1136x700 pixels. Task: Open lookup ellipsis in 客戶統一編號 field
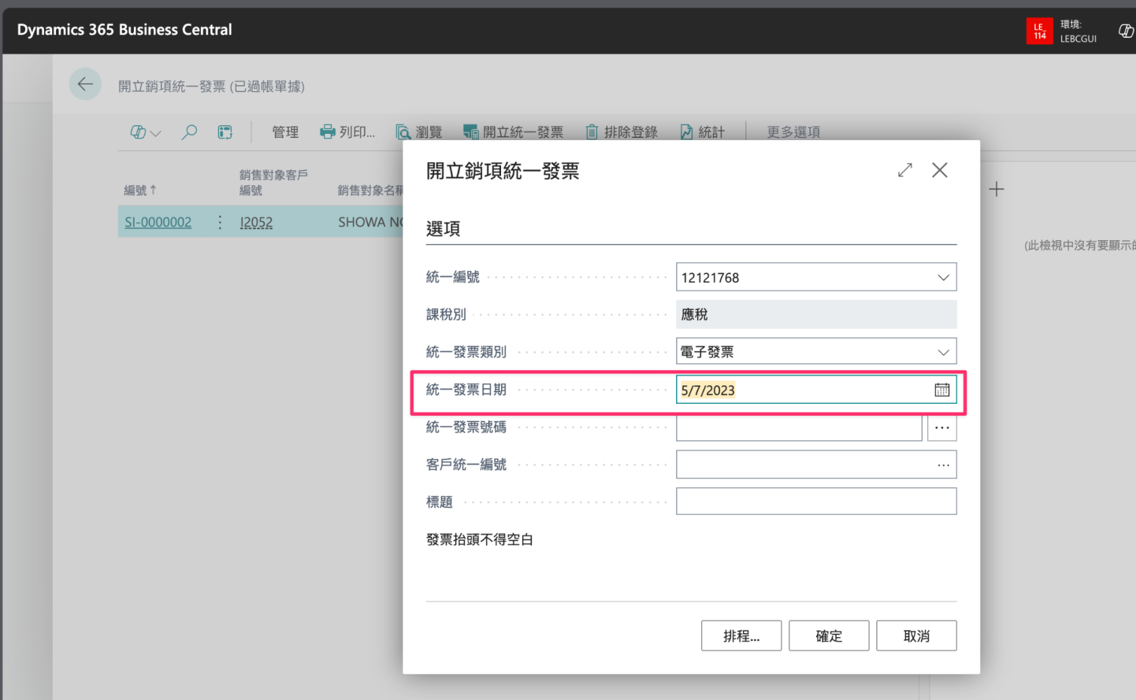[x=943, y=465]
